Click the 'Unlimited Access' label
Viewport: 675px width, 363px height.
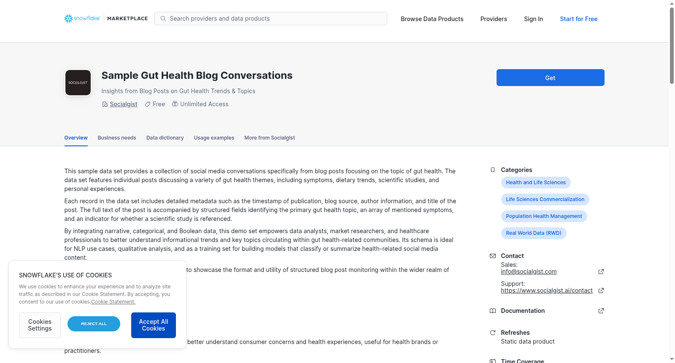[204, 104]
